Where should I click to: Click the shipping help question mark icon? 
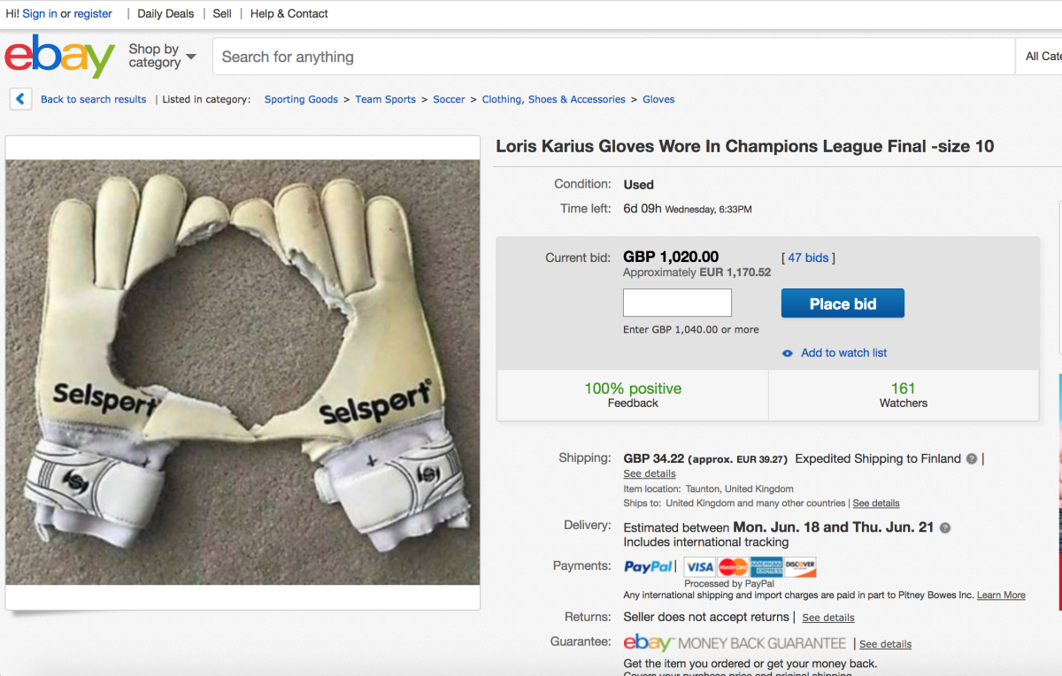coord(972,459)
